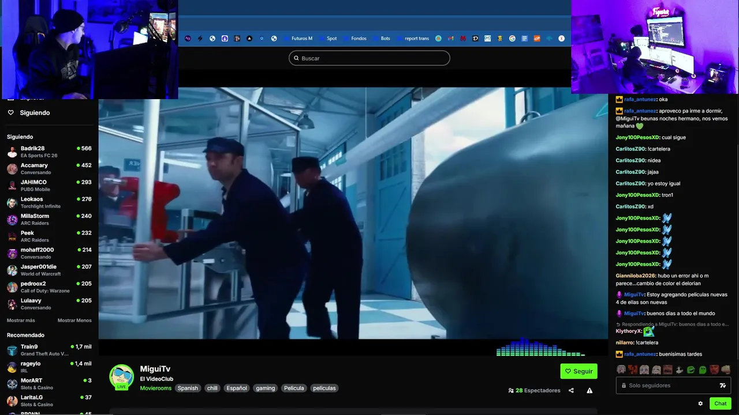Open Accamary channel in sidebar
Image resolution: width=739 pixels, height=415 pixels.
click(x=49, y=169)
